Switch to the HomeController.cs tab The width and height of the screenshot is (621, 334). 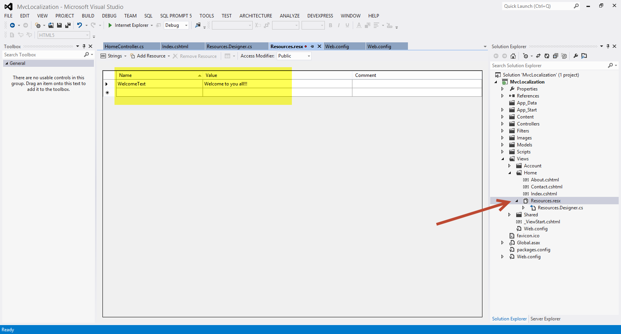[132, 46]
